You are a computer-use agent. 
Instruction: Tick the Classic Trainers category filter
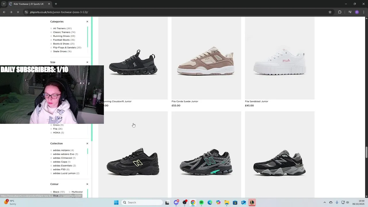(x=51, y=32)
